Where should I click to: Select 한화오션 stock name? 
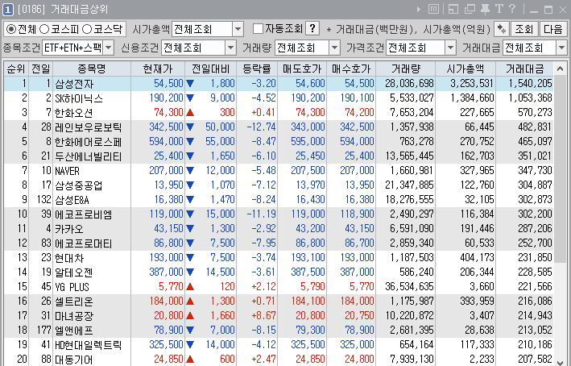tap(73, 113)
